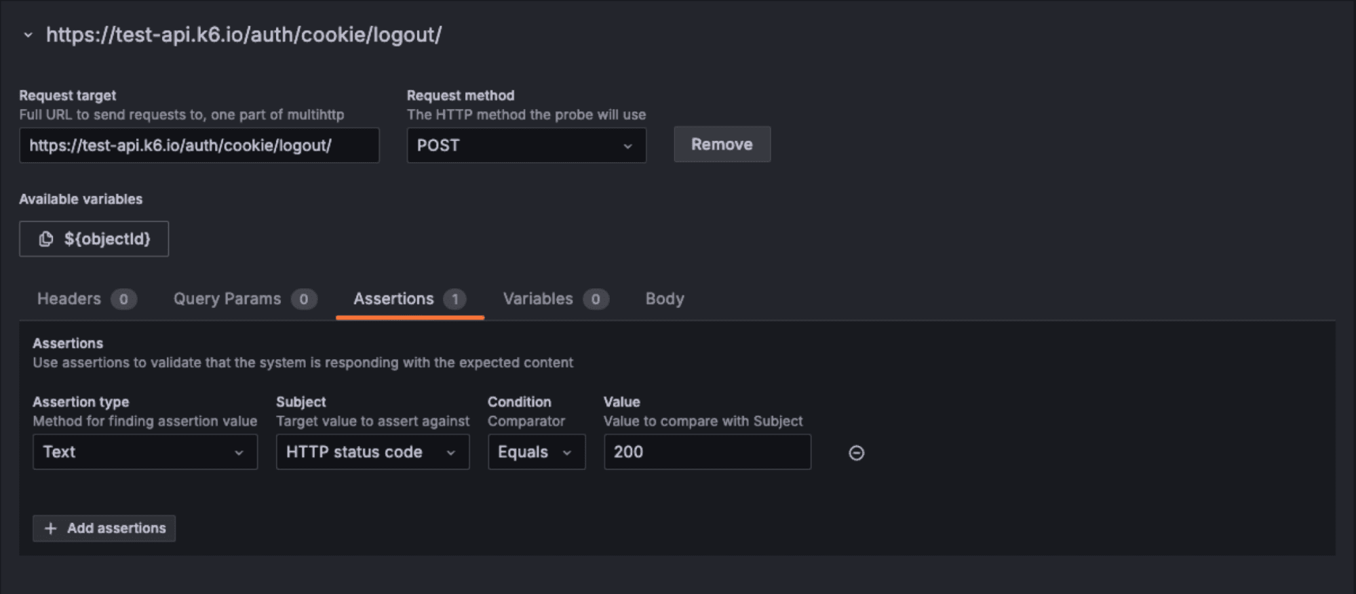Click the Remove button for this request

(x=722, y=144)
